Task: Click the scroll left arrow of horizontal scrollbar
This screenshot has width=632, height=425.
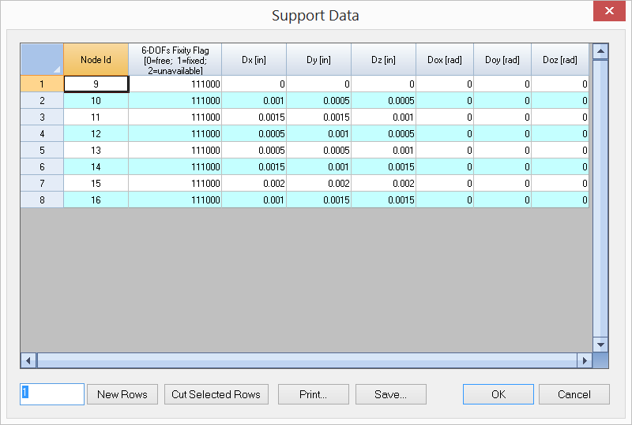Action: point(28,360)
